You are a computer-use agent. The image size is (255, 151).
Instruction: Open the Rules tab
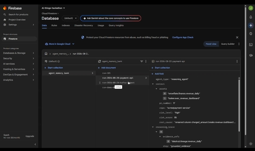54,26
